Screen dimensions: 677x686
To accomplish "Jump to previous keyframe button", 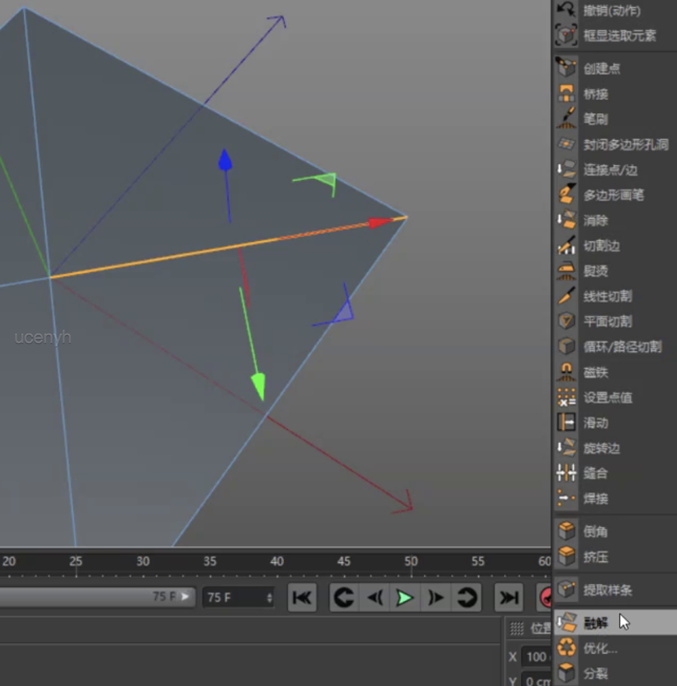I will pyautogui.click(x=344, y=598).
